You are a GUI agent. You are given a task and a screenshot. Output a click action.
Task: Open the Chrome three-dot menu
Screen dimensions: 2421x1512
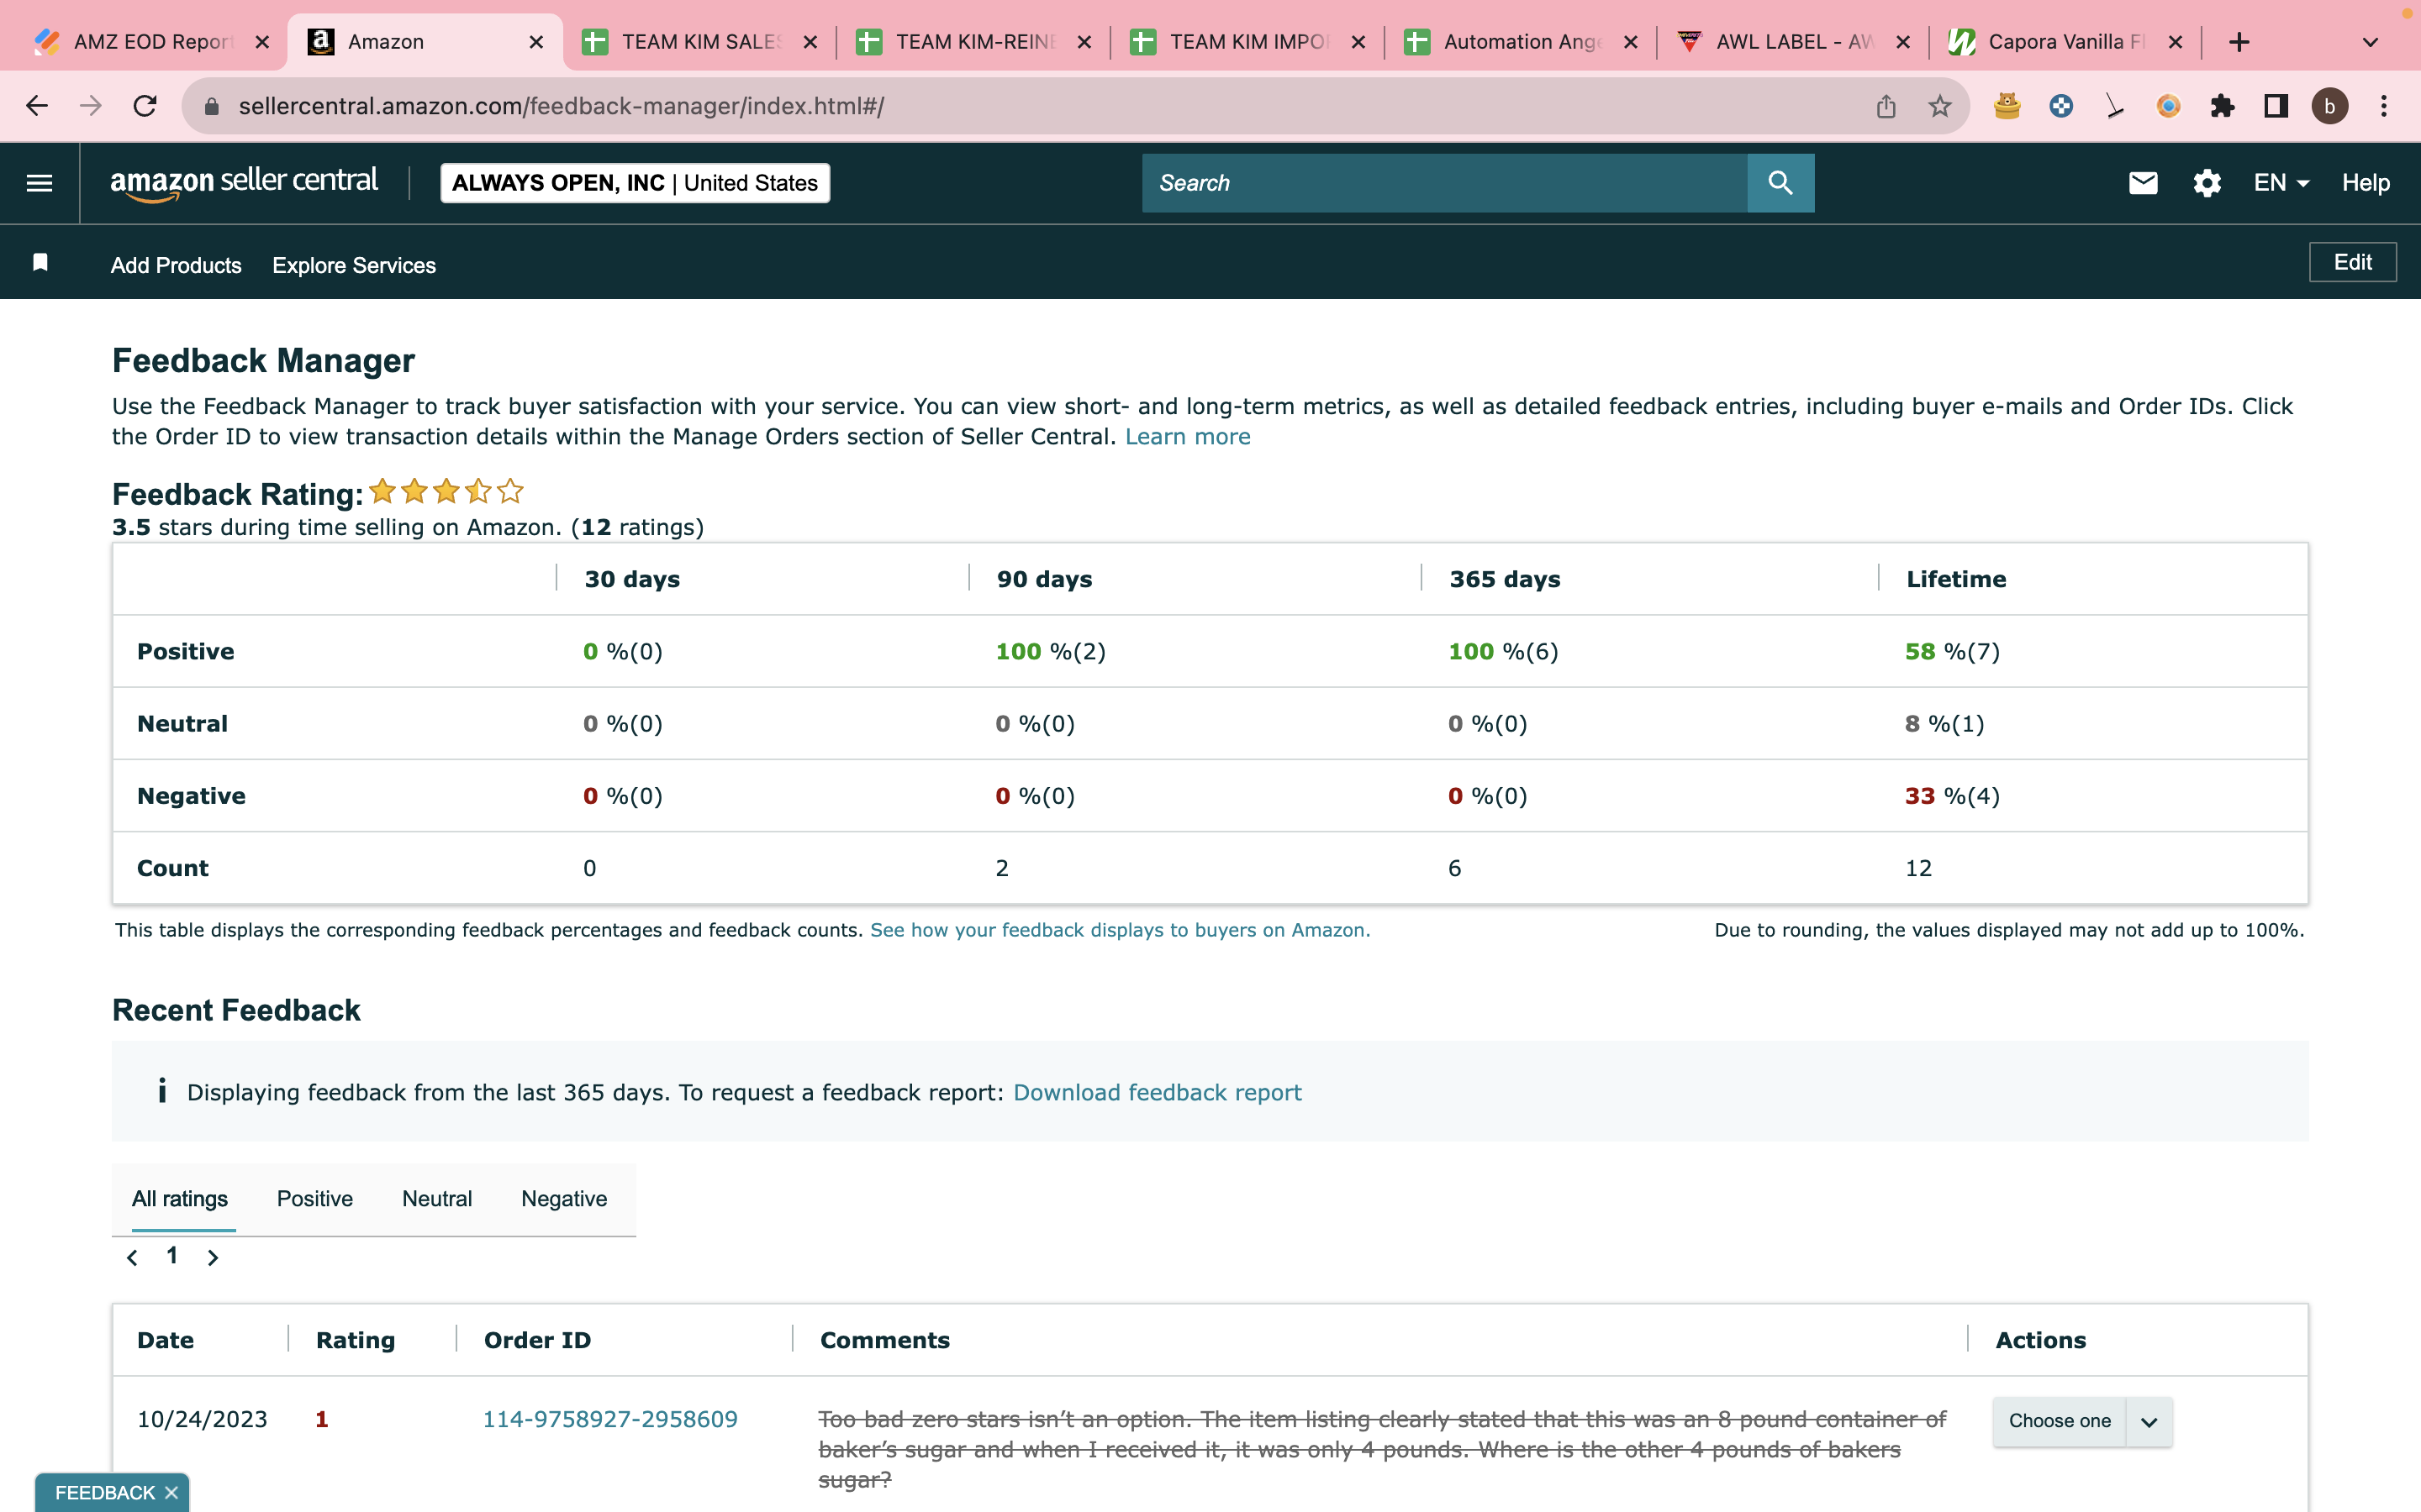[2384, 106]
